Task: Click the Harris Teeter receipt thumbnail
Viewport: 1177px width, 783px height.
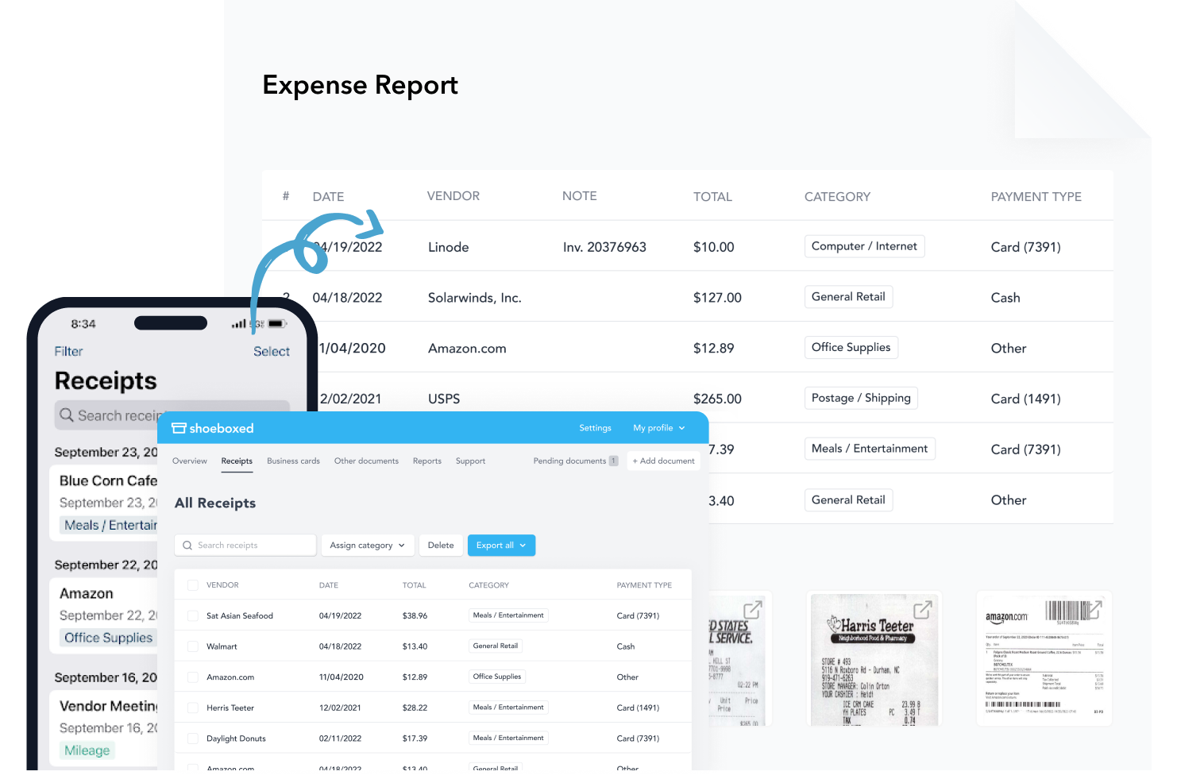Action: [874, 658]
